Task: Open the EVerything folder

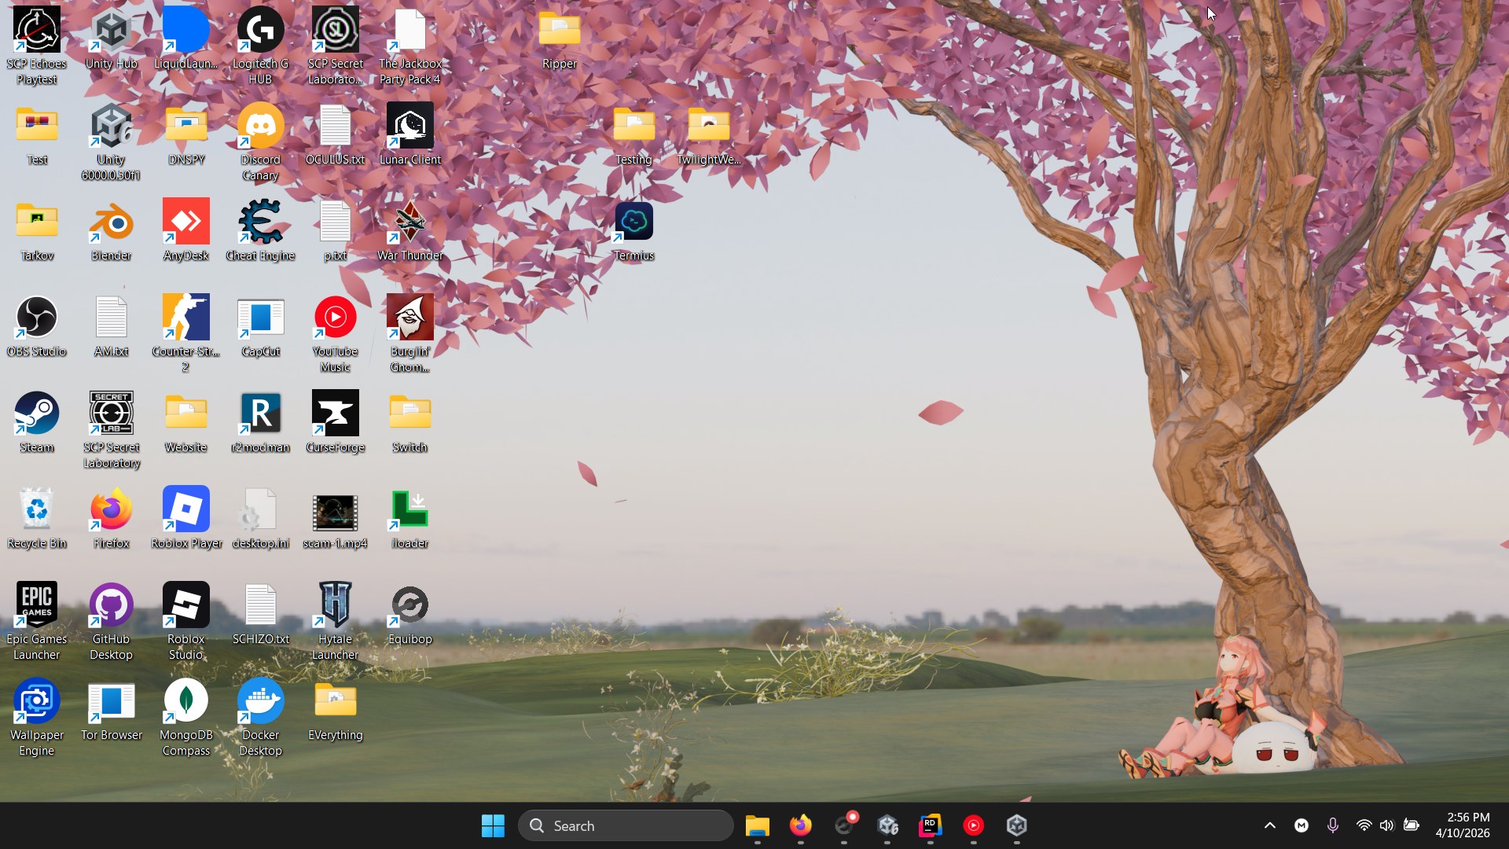Action: pos(335,711)
